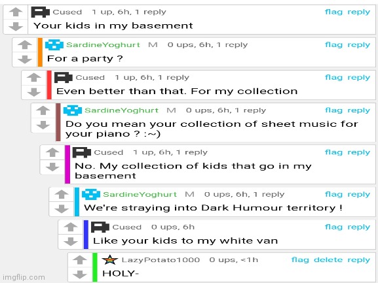The image size is (378, 283).
Task: Delete the "HOLY-" comment
Action: click(x=328, y=260)
